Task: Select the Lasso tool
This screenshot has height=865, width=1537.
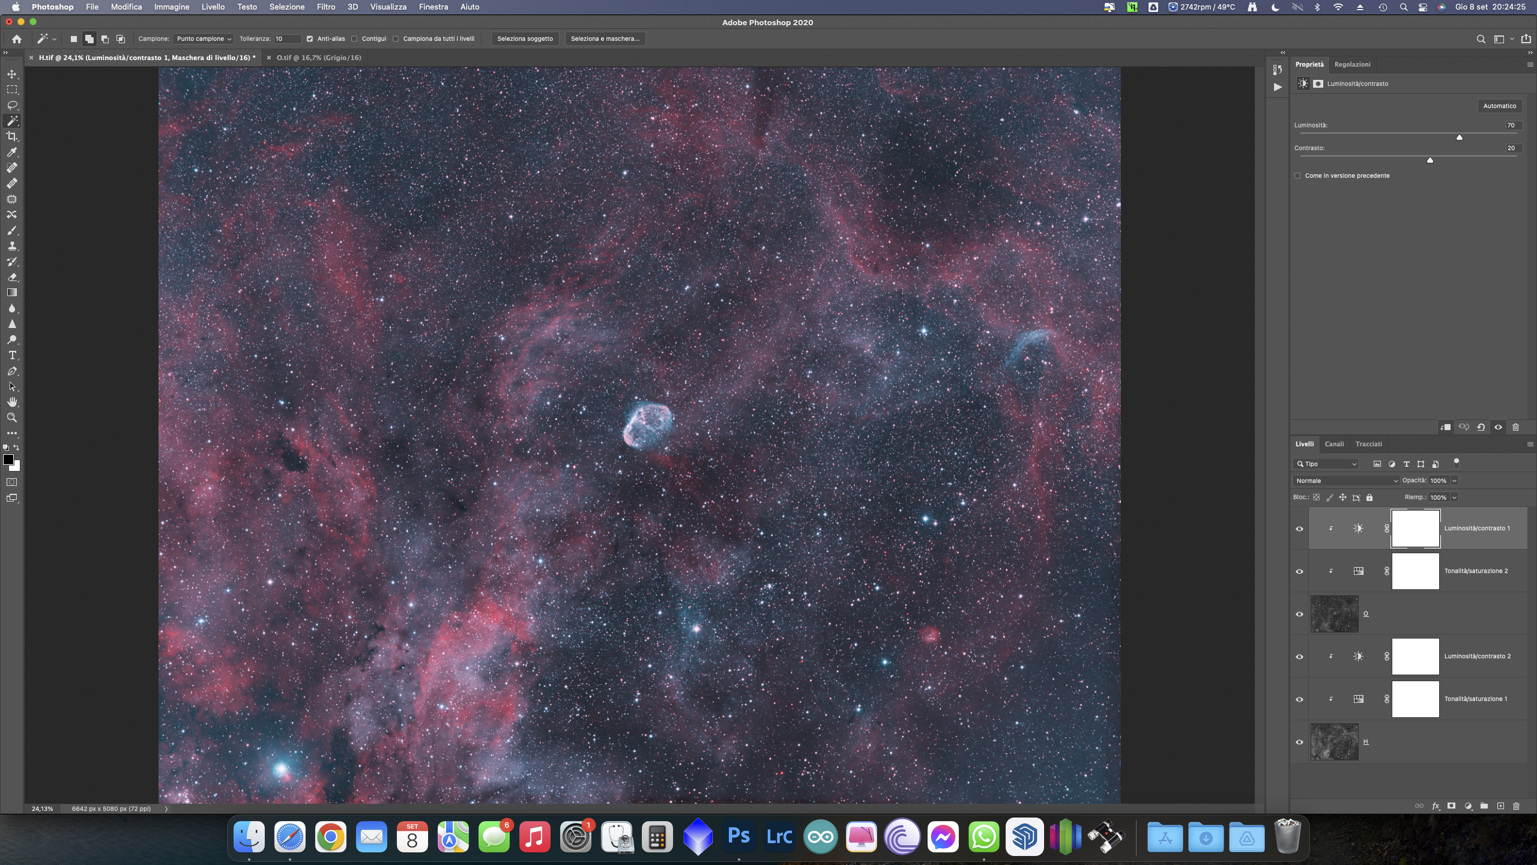Action: [x=12, y=105]
